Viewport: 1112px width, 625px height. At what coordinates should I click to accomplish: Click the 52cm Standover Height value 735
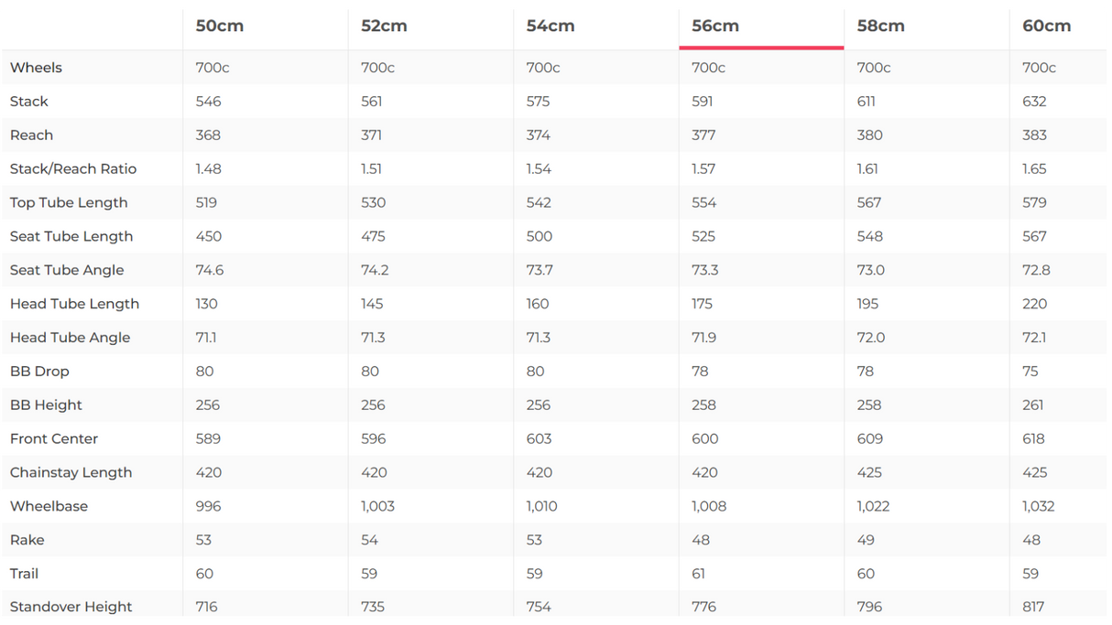point(373,607)
